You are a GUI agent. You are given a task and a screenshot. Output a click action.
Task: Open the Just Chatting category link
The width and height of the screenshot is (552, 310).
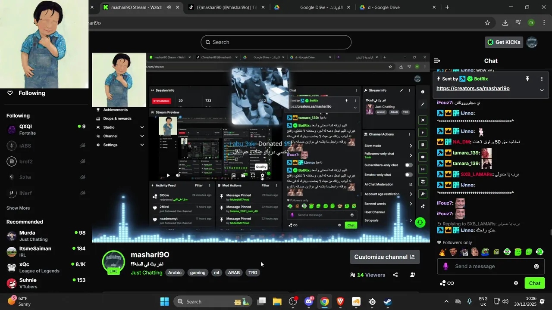click(147, 273)
